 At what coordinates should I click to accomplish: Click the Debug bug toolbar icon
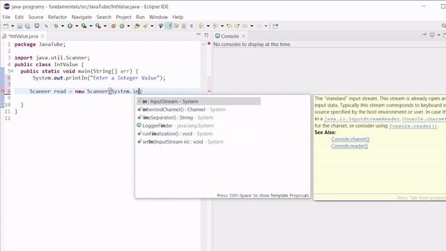click(56, 26)
